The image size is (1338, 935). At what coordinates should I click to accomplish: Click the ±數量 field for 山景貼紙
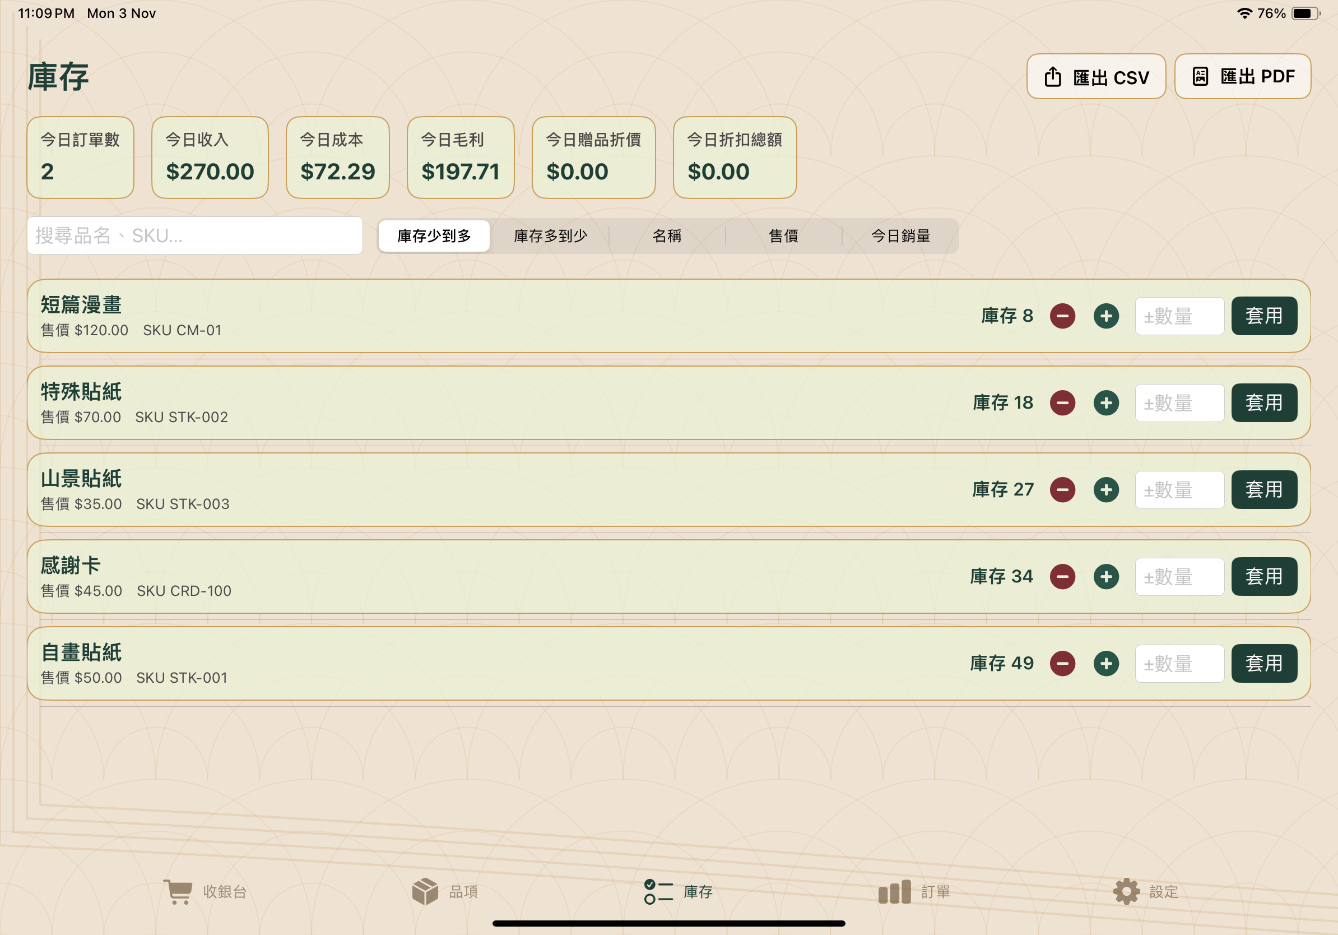(x=1179, y=490)
